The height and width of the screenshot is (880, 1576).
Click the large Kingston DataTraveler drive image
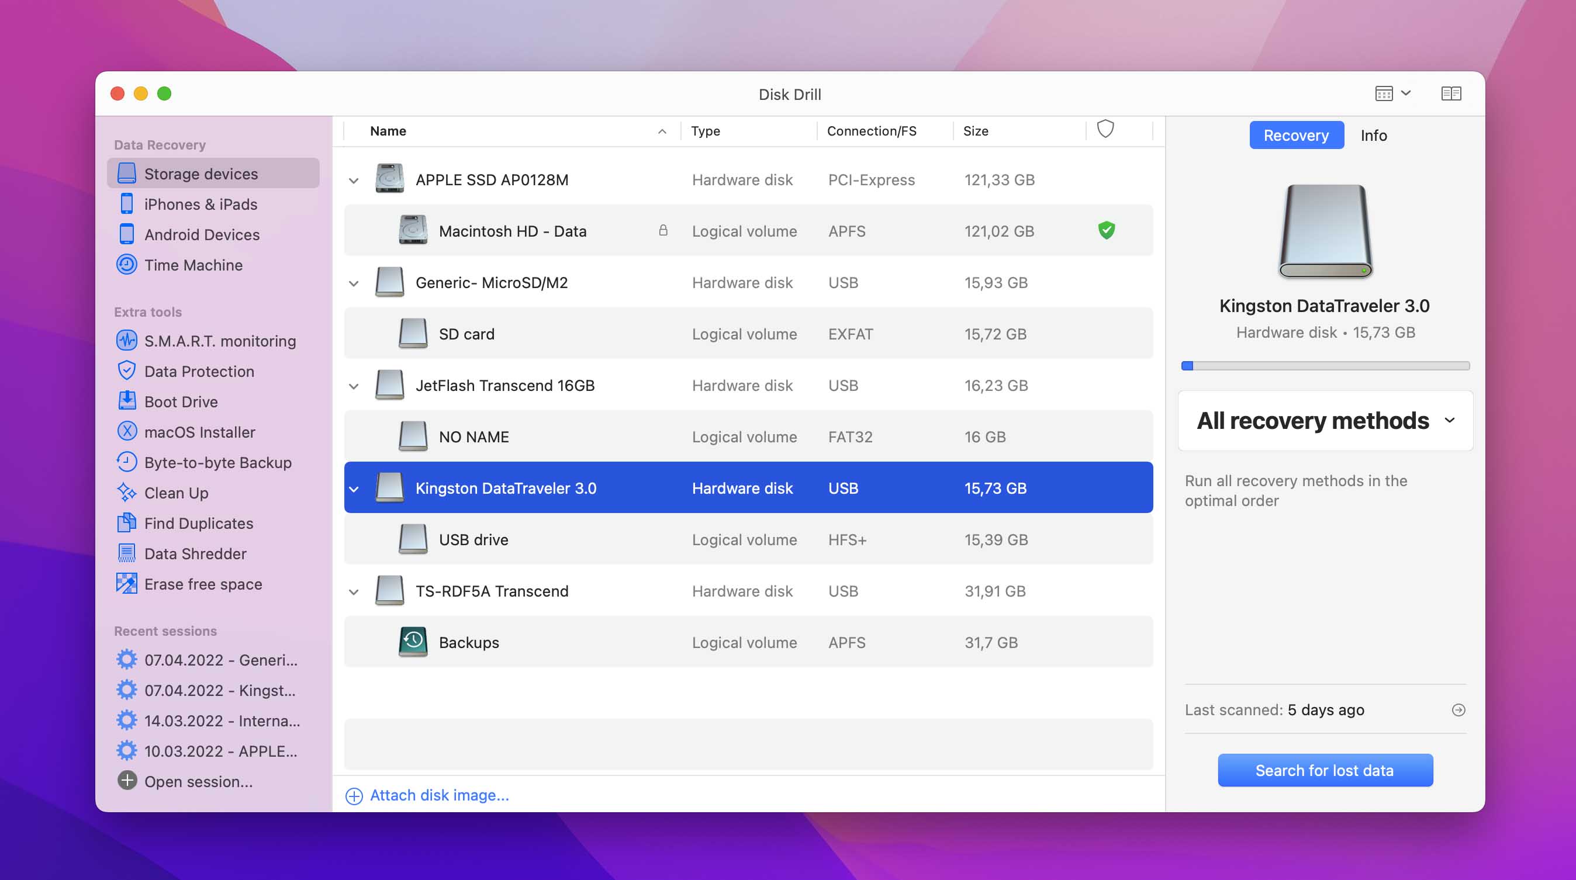1325,231
